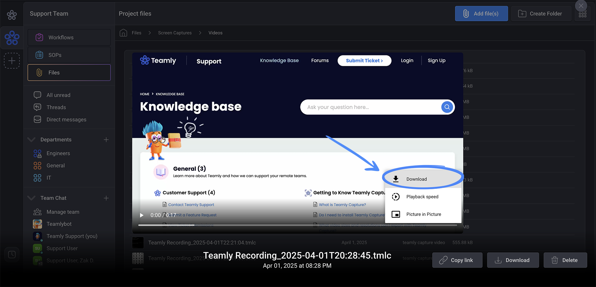Image resolution: width=596 pixels, height=287 pixels.
Task: Click the Workflows checklist icon
Action: pos(39,38)
